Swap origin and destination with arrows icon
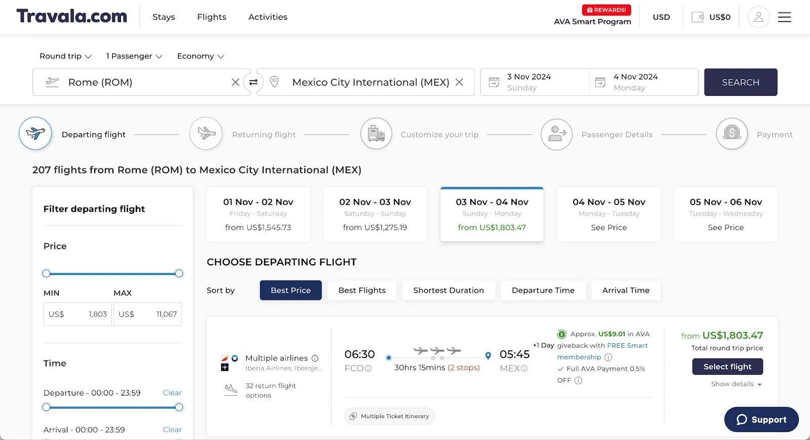 click(x=253, y=82)
